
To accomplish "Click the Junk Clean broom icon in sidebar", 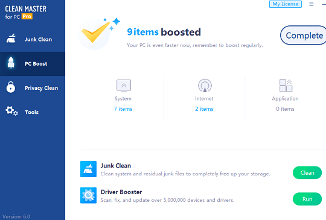I will click(11, 39).
